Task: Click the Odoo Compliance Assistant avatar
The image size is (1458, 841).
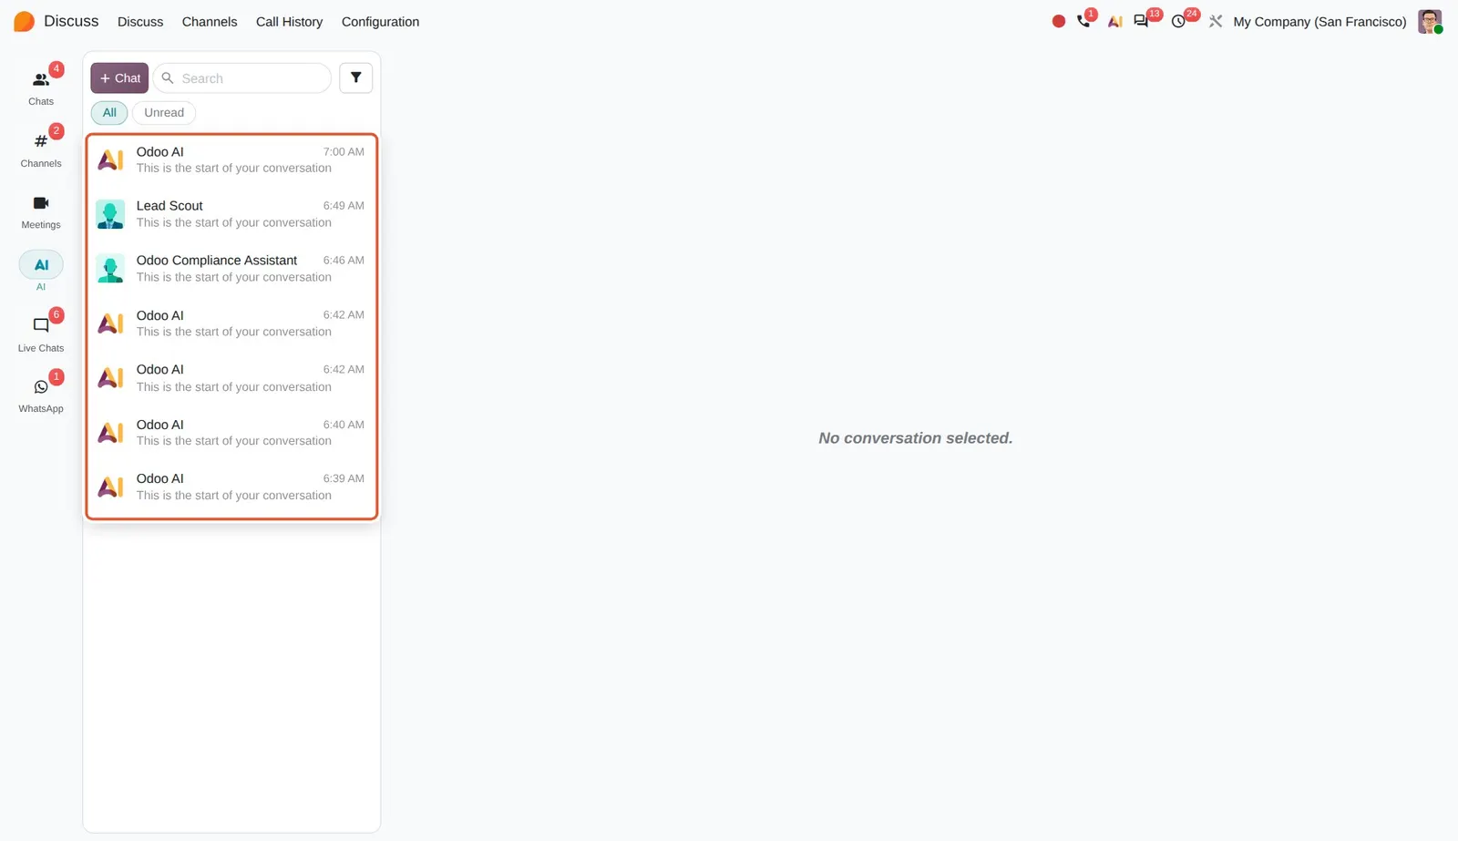Action: click(110, 269)
